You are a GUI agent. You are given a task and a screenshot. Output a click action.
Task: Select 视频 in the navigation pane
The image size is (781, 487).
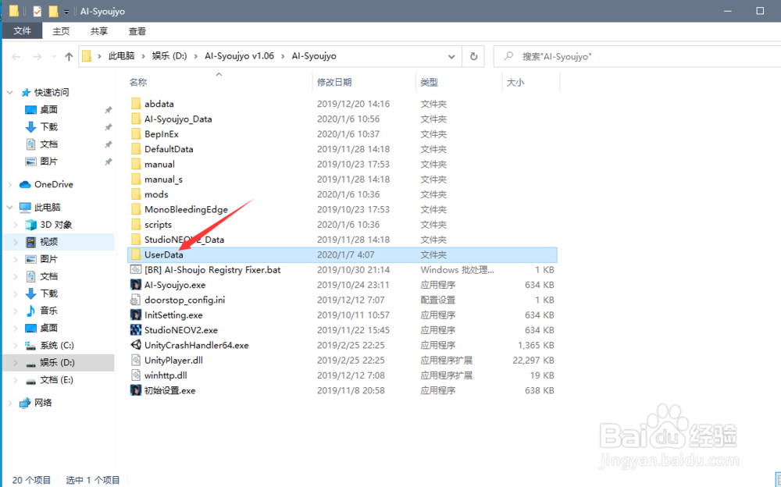(x=48, y=242)
